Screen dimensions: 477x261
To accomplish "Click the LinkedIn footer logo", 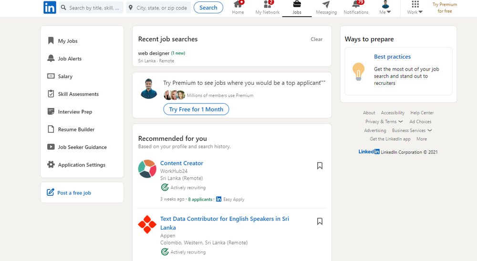I will point(369,151).
